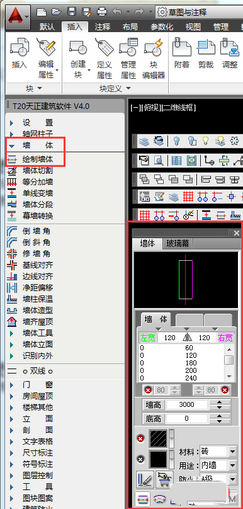Toggle gray X beside black fill swatch

[140, 459]
